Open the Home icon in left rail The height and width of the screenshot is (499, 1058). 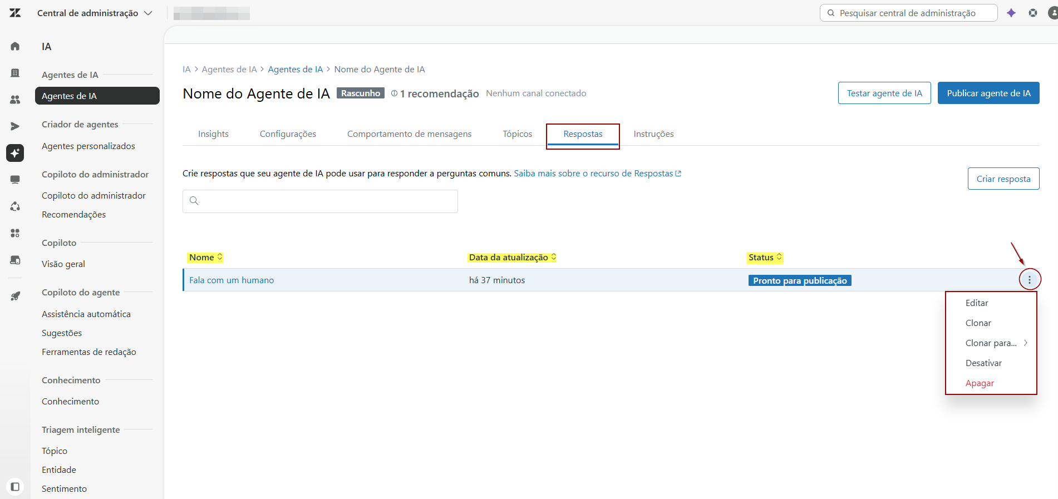(x=15, y=46)
